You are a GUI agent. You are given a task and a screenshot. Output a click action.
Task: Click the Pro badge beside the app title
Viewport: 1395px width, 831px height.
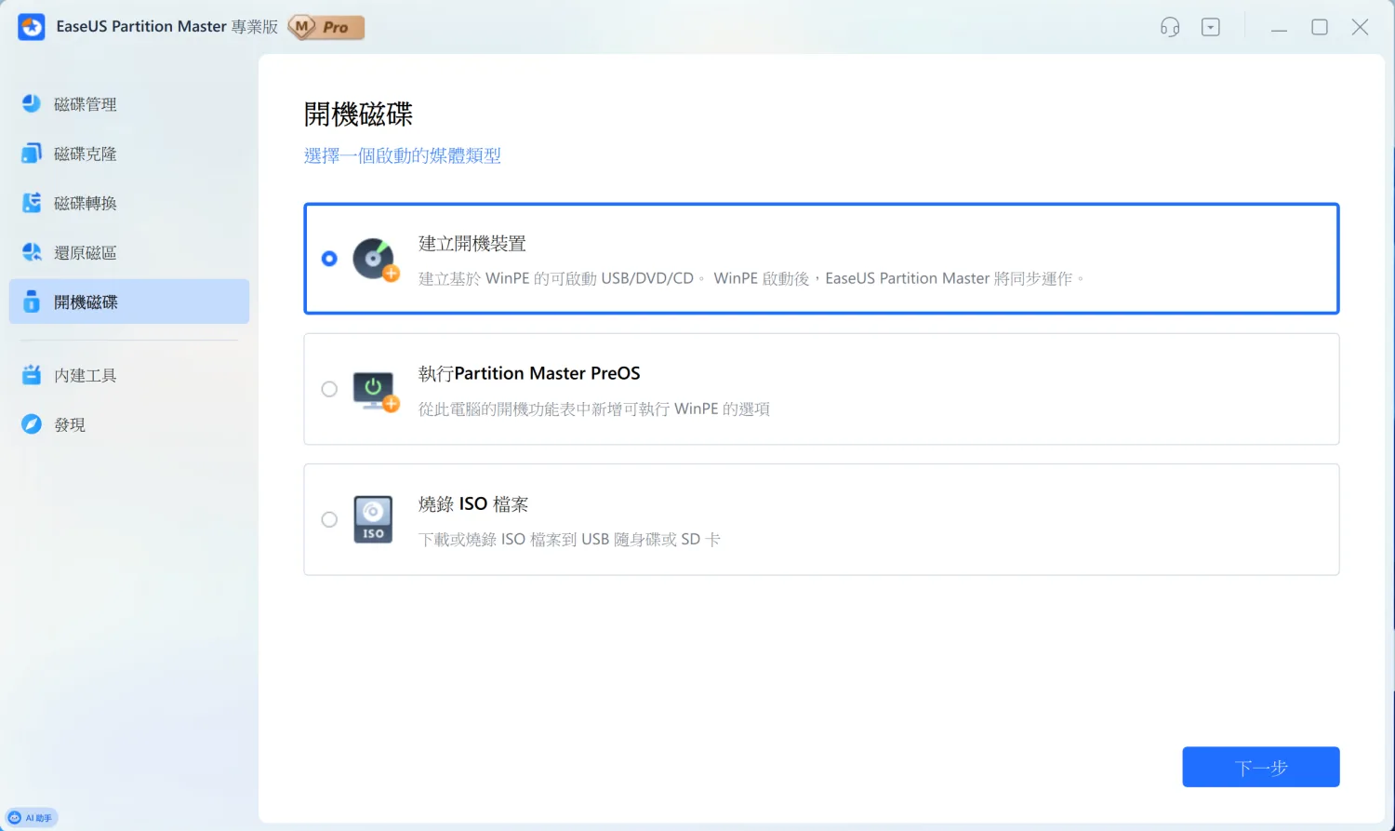(x=326, y=27)
